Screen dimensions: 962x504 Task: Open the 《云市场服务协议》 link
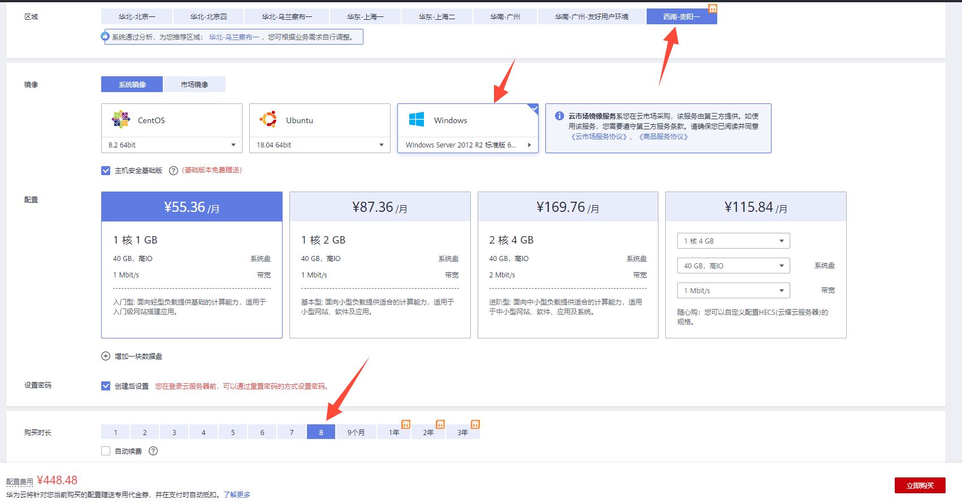click(599, 136)
